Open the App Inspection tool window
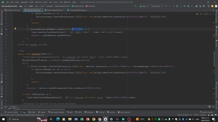This screenshot has width=218, height=122. (124, 112)
